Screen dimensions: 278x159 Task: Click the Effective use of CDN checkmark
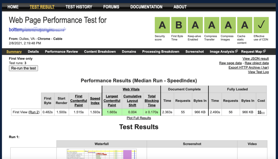coord(261,25)
